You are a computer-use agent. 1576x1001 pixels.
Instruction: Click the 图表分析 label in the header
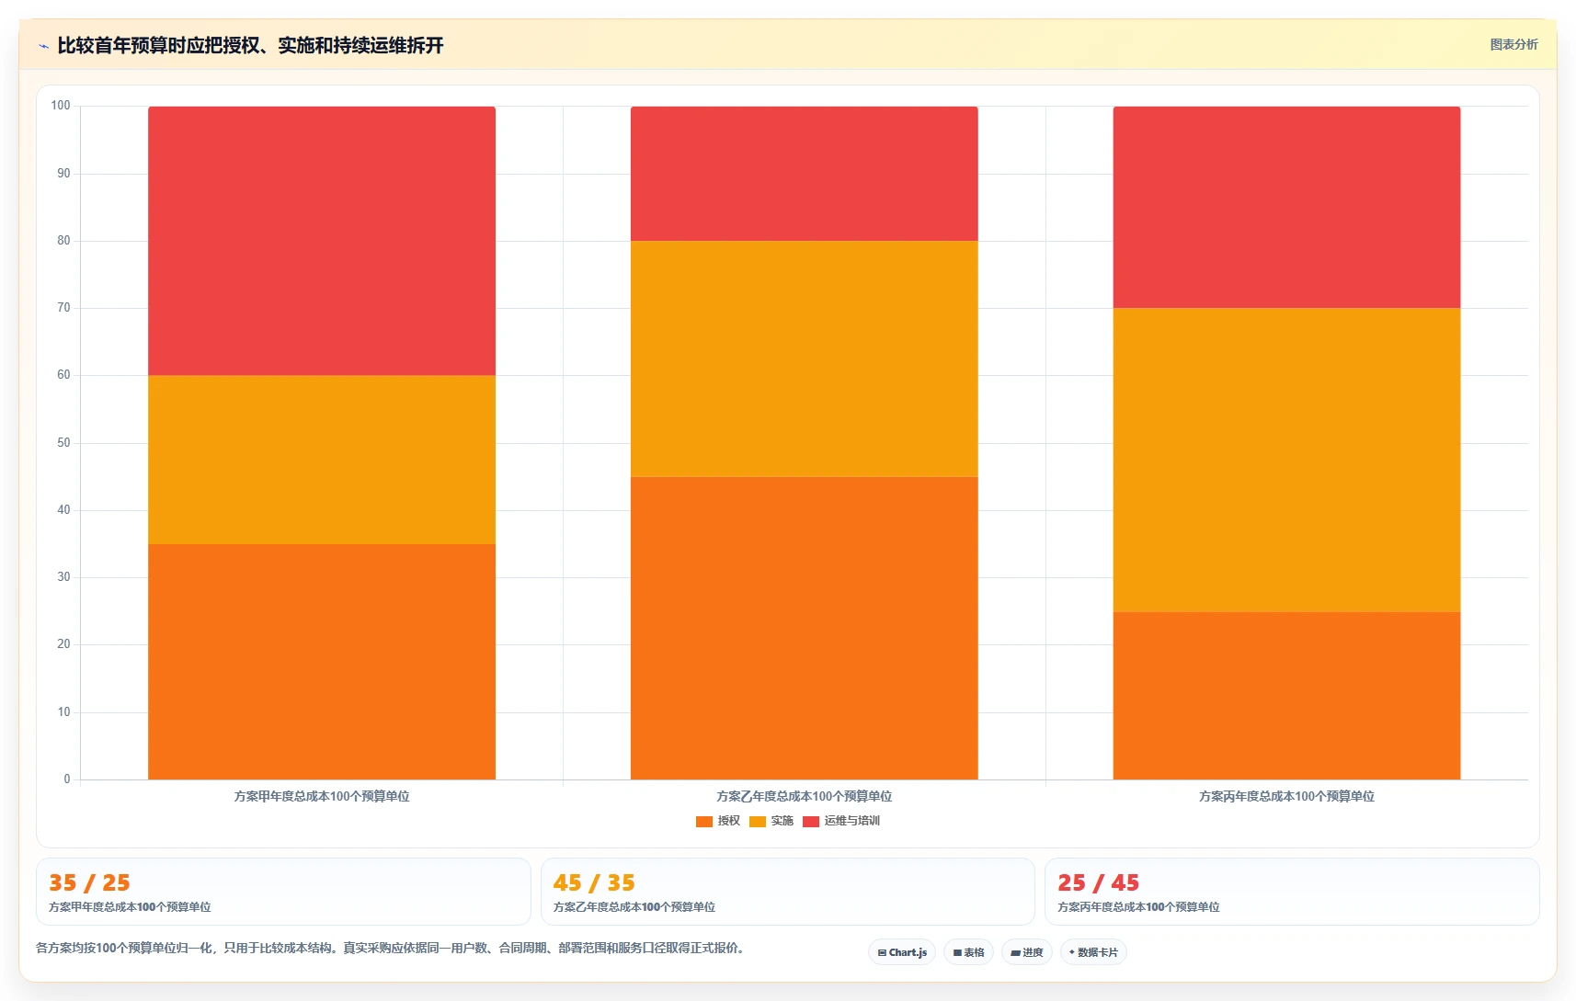[x=1513, y=44]
